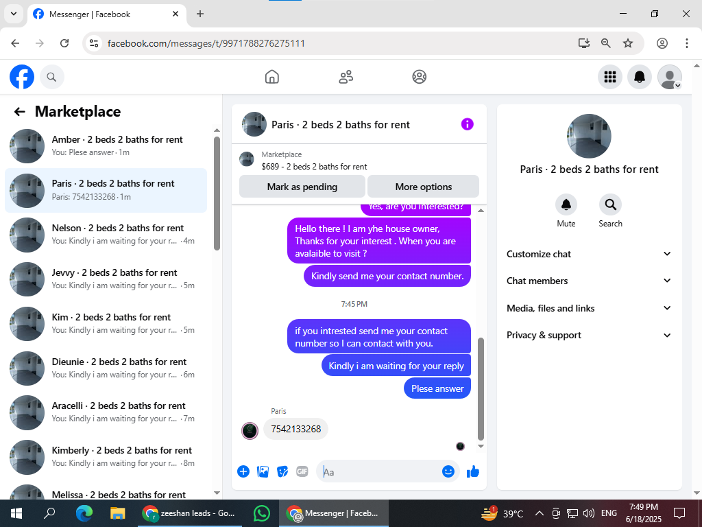
Task: Open the Kim rental conversation
Action: pyautogui.click(x=106, y=324)
